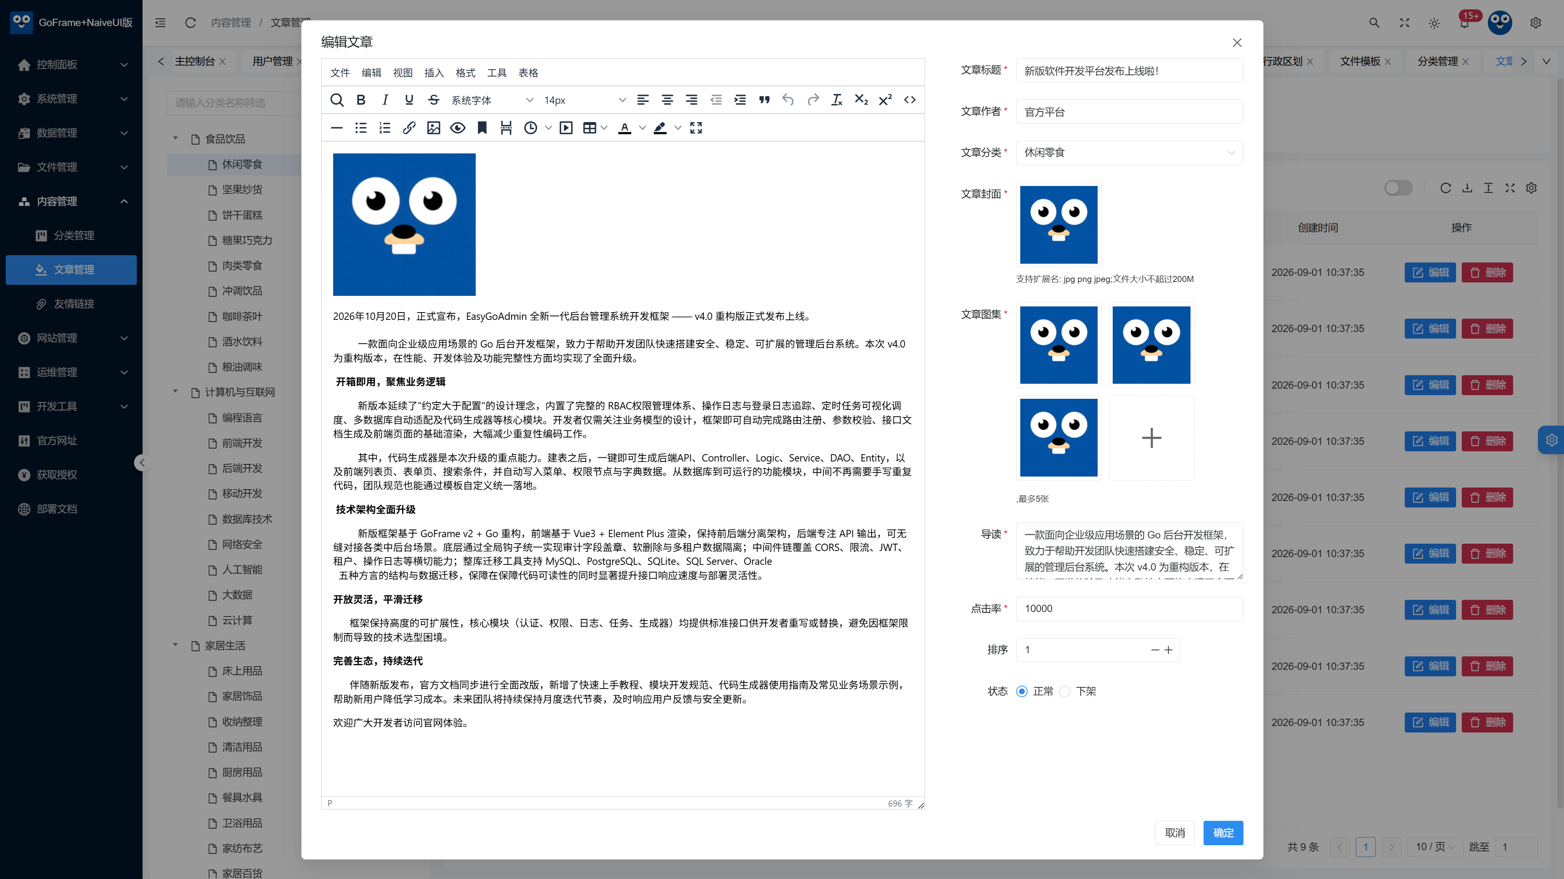Open table insert dropdown arrow

pos(604,128)
